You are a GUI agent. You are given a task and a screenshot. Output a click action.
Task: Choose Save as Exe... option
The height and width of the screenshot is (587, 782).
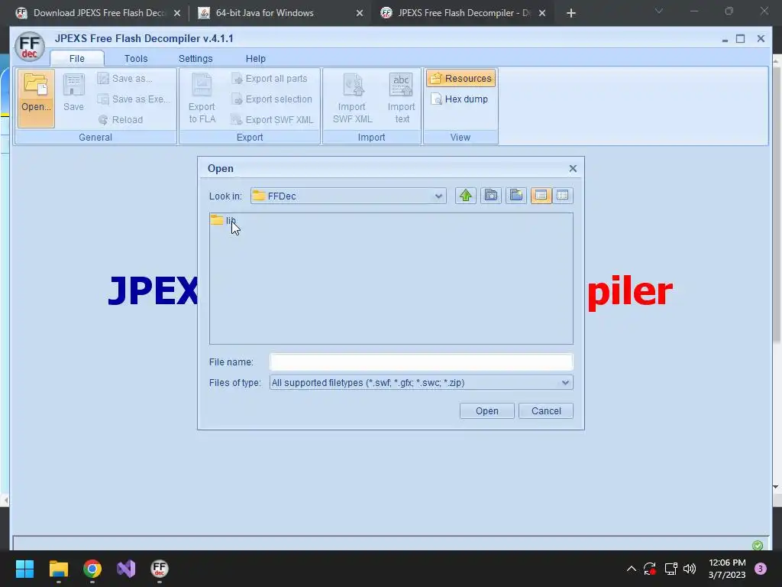(133, 99)
